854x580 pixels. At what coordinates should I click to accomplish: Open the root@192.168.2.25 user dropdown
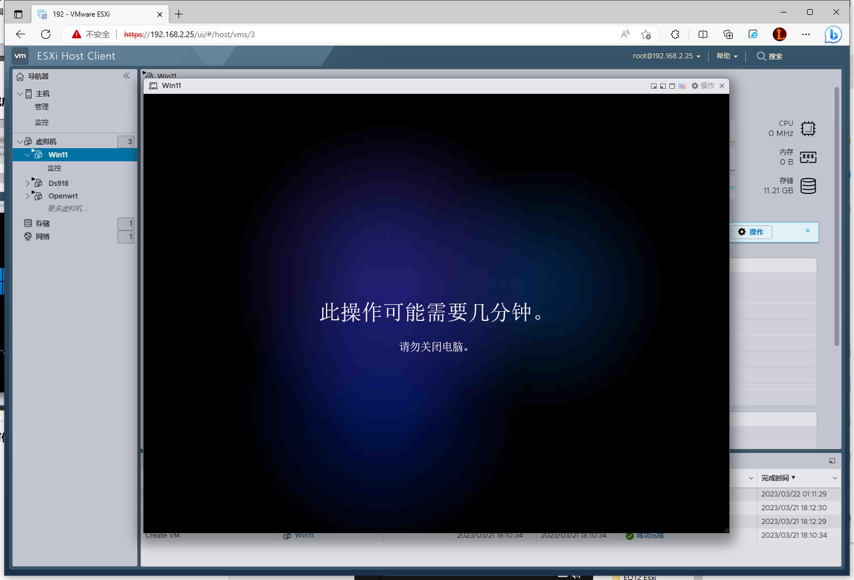(666, 56)
